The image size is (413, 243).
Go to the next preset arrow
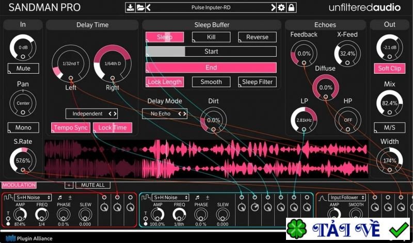tap(274, 7)
